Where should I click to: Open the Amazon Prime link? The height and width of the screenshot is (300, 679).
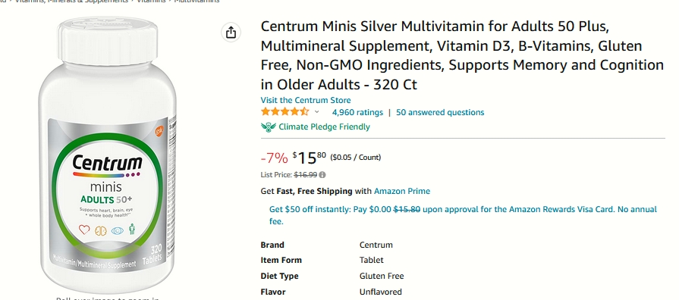pos(402,191)
